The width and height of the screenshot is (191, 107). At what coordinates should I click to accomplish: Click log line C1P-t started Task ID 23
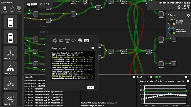(66, 55)
